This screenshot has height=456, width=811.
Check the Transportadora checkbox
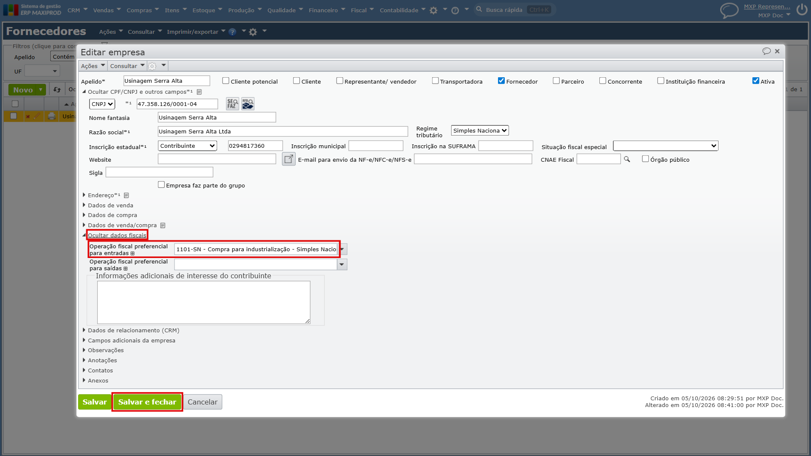(435, 81)
